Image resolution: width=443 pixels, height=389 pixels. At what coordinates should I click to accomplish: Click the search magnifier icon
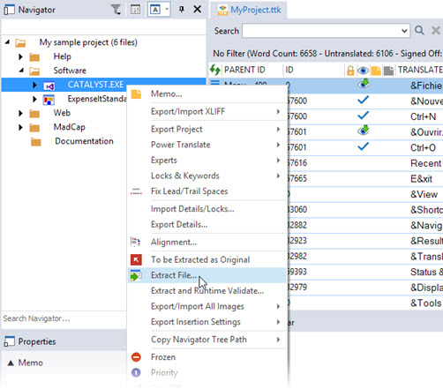tap(419, 30)
